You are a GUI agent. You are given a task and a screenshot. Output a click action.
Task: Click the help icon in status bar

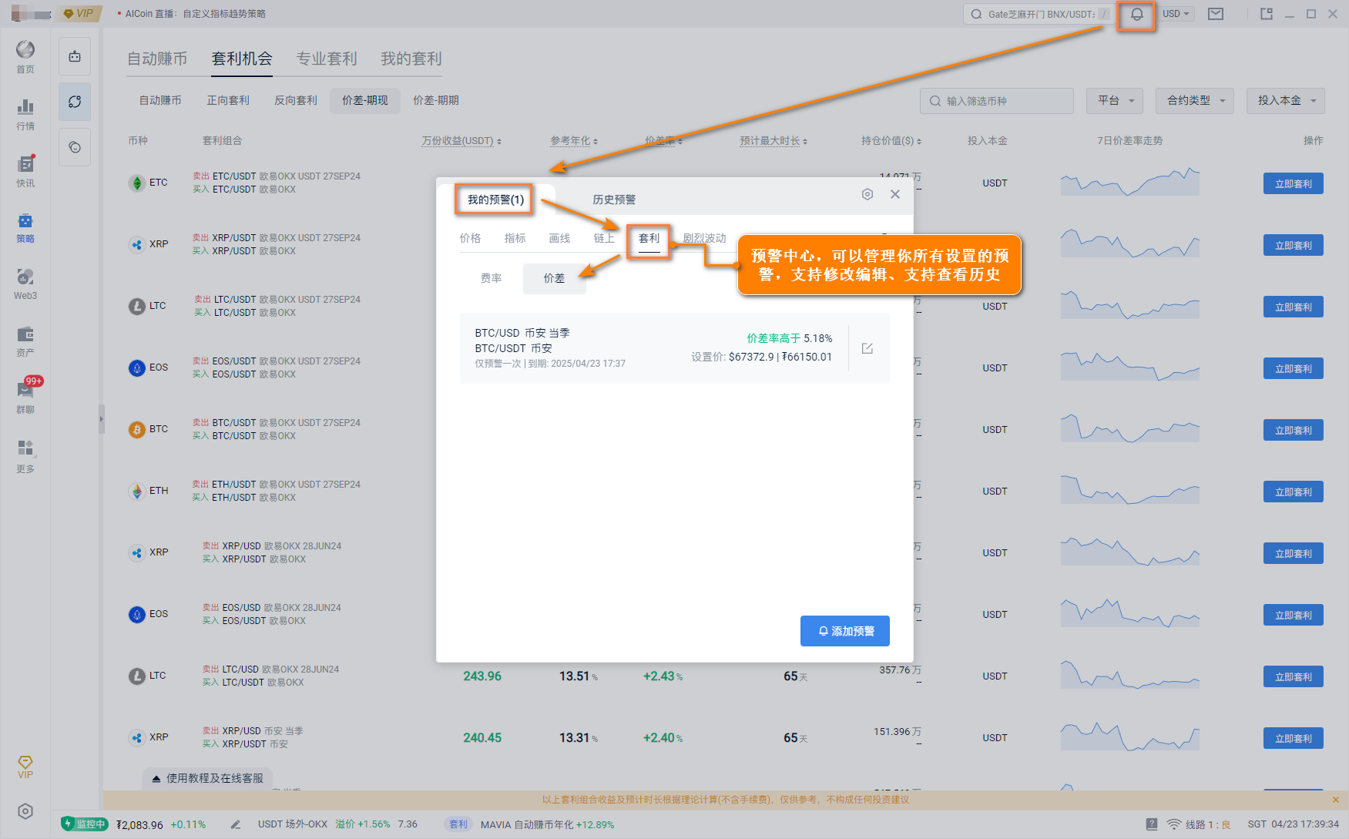pos(1152,824)
